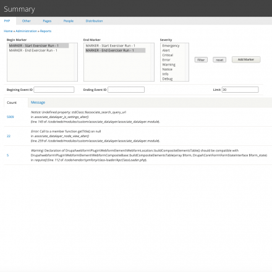This screenshot has width=272, height=272.
Task: Click the reset button
Action: 219,60
